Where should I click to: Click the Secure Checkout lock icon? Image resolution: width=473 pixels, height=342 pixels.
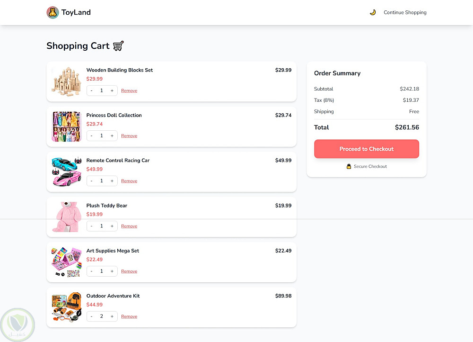[349, 166]
